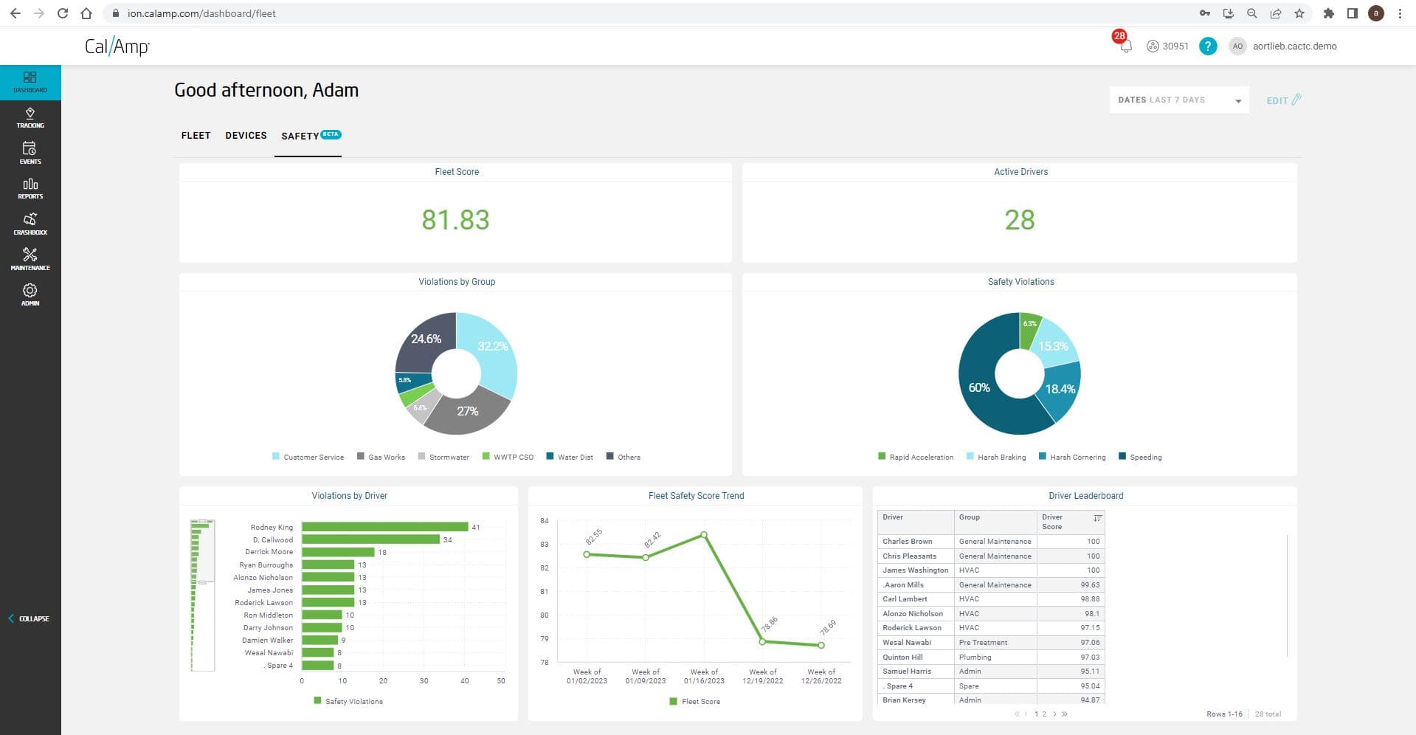Click the browser address bar URL
Image resolution: width=1416 pixels, height=735 pixels.
(201, 13)
